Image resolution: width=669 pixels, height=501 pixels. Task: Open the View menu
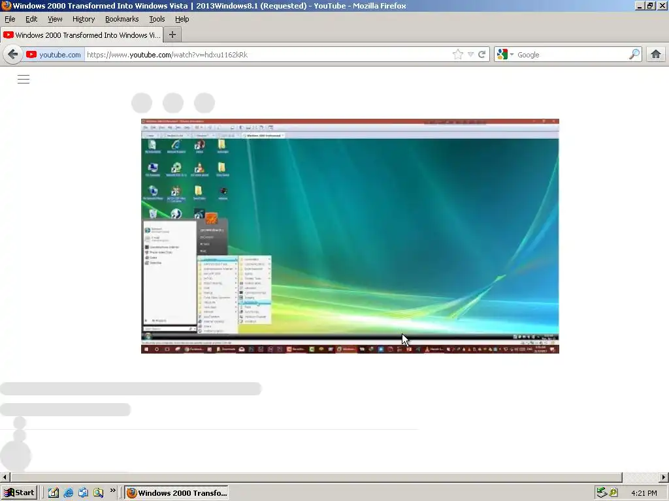click(55, 19)
